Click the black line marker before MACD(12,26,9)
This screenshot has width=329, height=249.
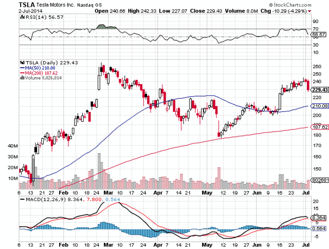(x=22, y=200)
